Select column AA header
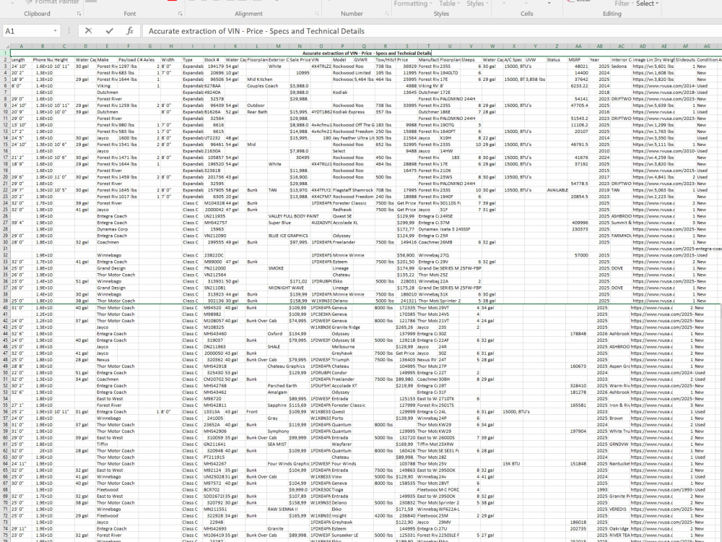The image size is (722, 542). 578,46
